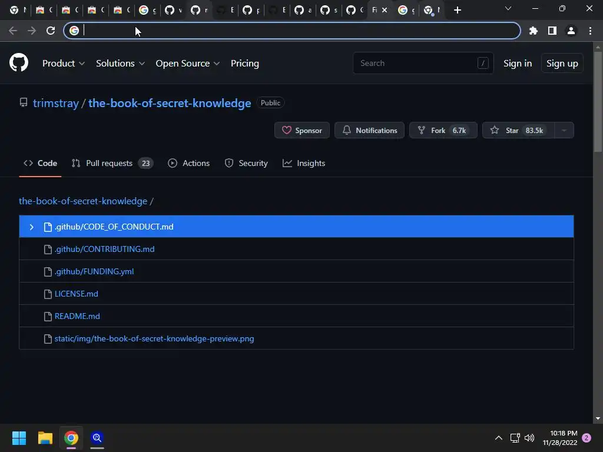603x452 pixels.
Task: Reload the current page
Action: 51,31
